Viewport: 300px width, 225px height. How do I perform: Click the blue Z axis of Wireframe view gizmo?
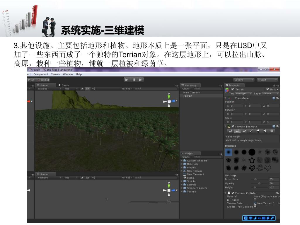[173, 190]
